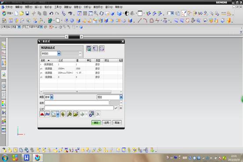Select the gray X delete expression icon

pos(98,114)
